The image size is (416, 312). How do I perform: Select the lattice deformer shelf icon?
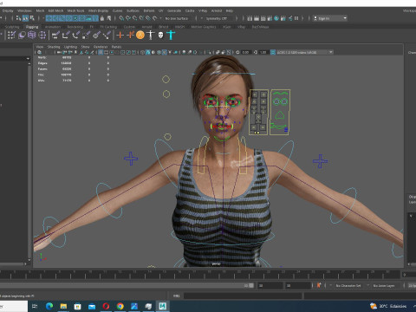(32, 36)
